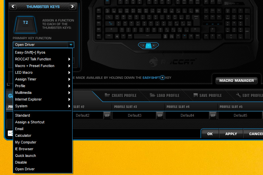The width and height of the screenshot is (263, 175).
Task: Expand LED Macro submenu
Action: point(43,72)
